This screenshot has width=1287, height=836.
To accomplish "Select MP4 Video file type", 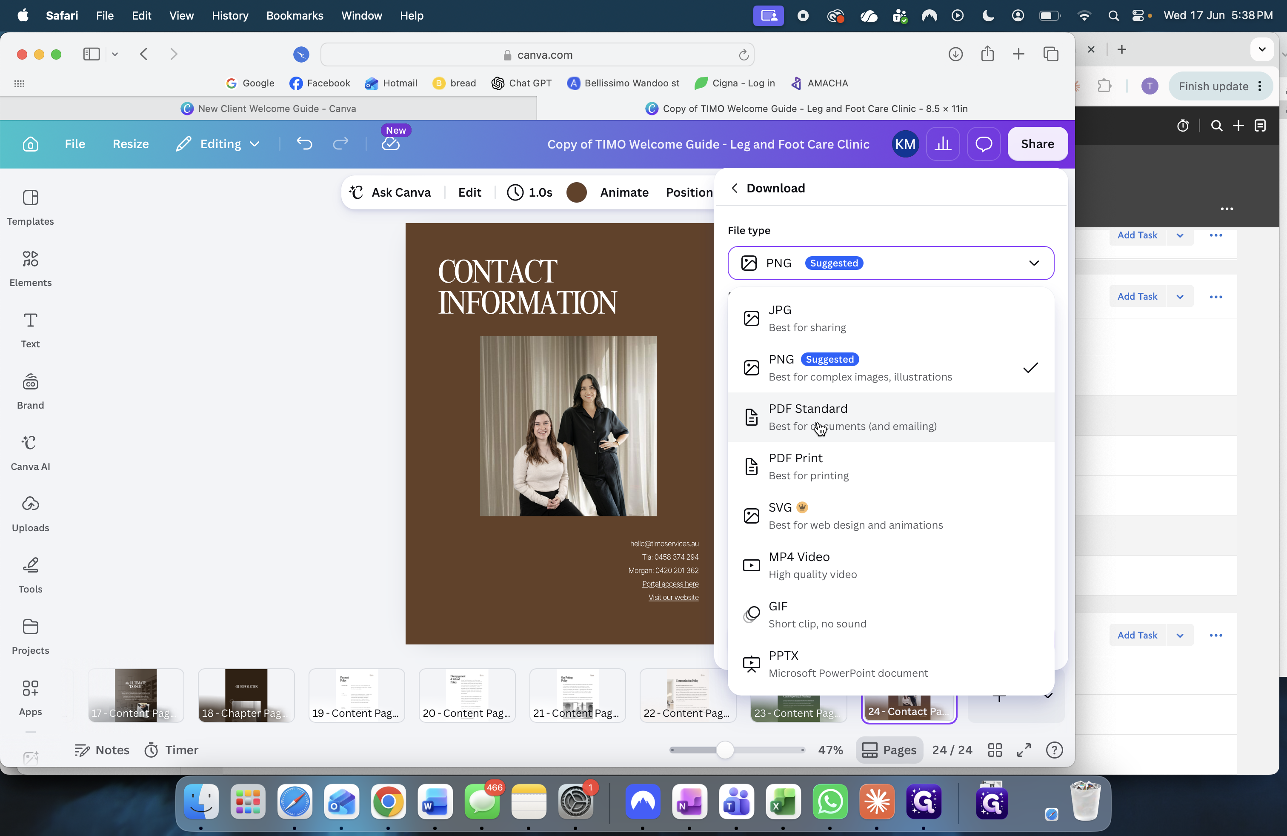I will point(891,565).
